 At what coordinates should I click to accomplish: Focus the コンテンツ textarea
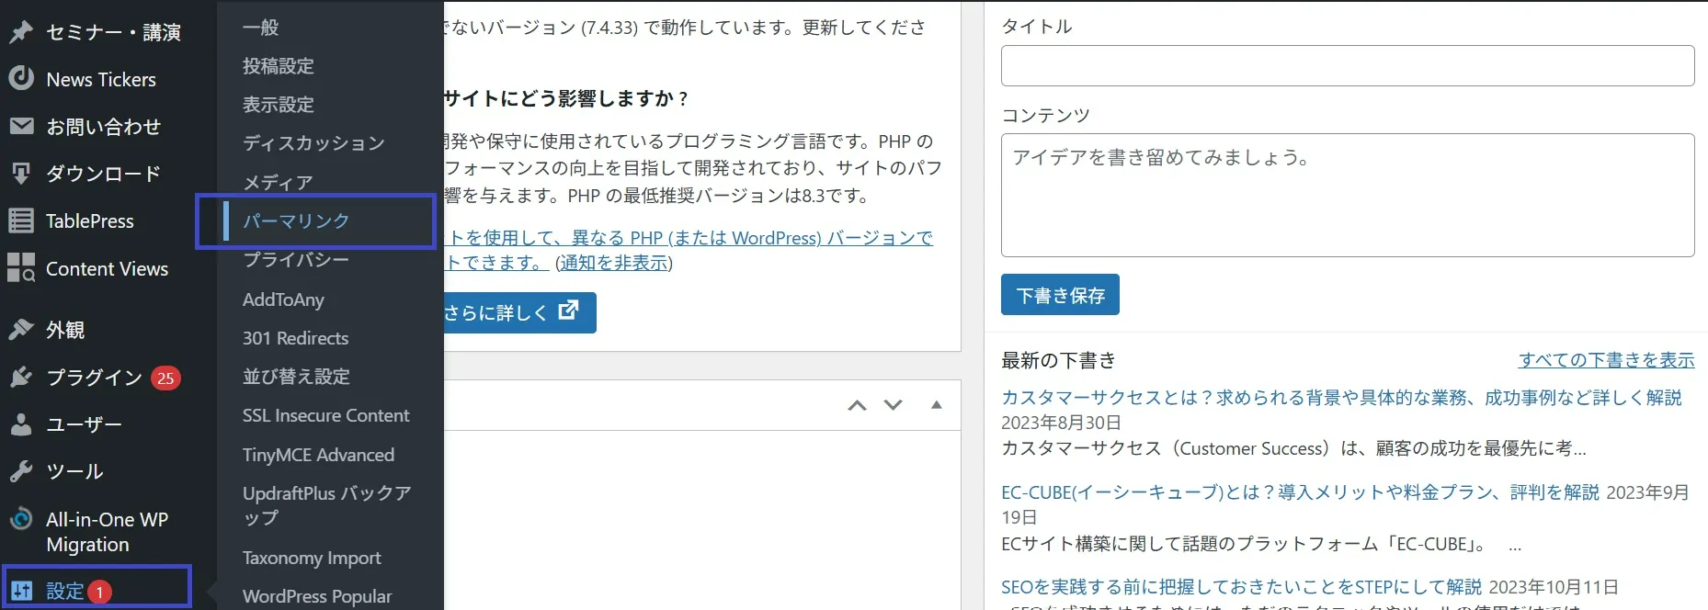pos(1348,195)
